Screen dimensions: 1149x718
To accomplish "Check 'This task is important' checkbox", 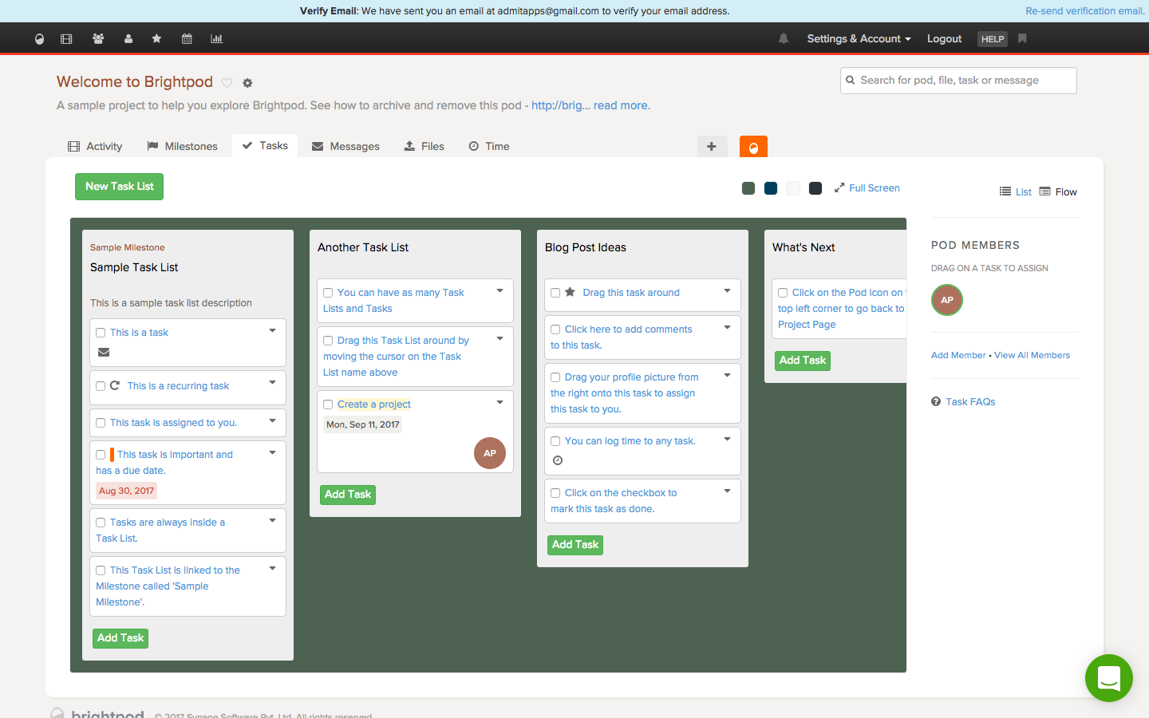I will [101, 455].
